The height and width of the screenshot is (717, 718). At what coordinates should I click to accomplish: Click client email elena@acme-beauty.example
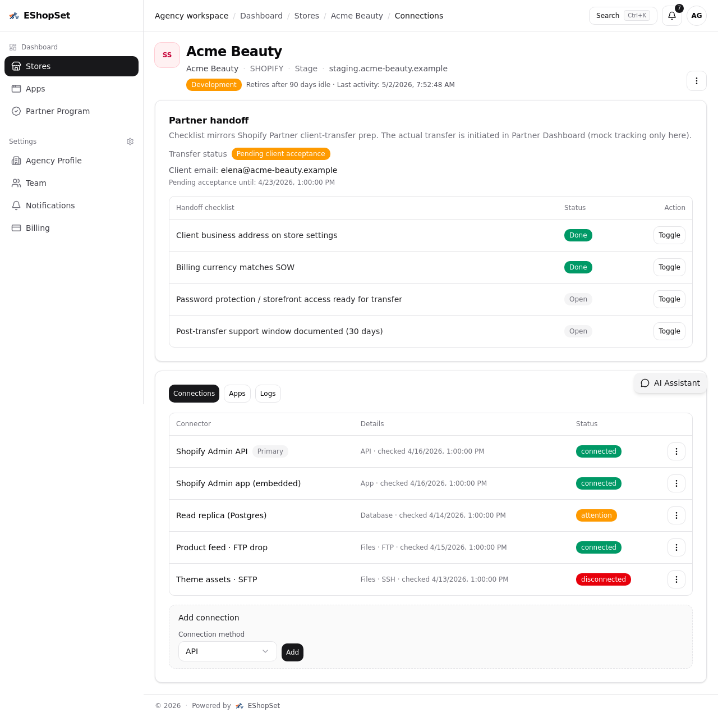[x=279, y=170]
